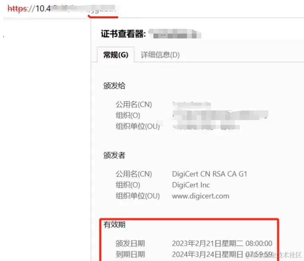Click 组织(O) label under 颁发给
Viewport: 304px width, 261px height.
[128, 115]
